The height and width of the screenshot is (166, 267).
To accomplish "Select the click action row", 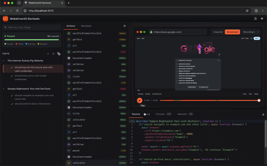I will [96, 76].
